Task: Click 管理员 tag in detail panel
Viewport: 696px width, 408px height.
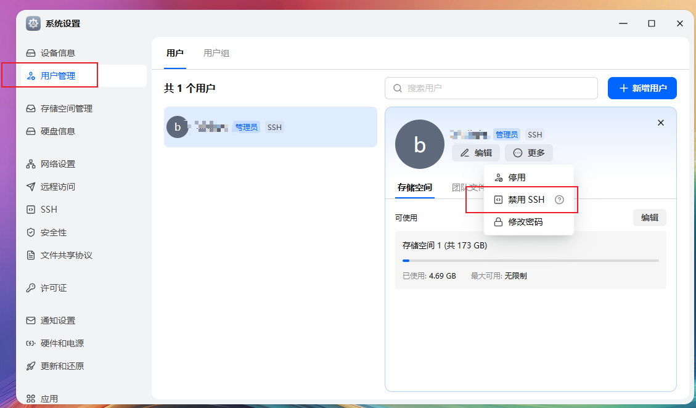Action: pyautogui.click(x=507, y=134)
